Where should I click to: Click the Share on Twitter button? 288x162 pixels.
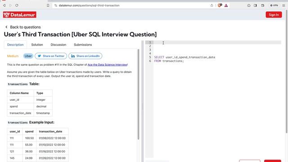pos(51,56)
